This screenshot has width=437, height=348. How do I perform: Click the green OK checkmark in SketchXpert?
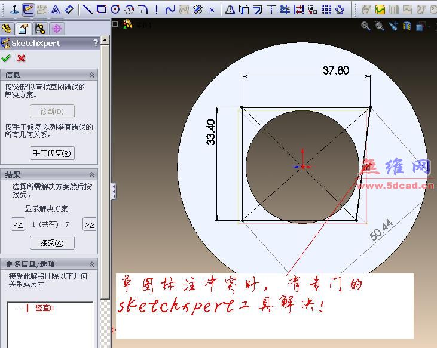(6, 58)
